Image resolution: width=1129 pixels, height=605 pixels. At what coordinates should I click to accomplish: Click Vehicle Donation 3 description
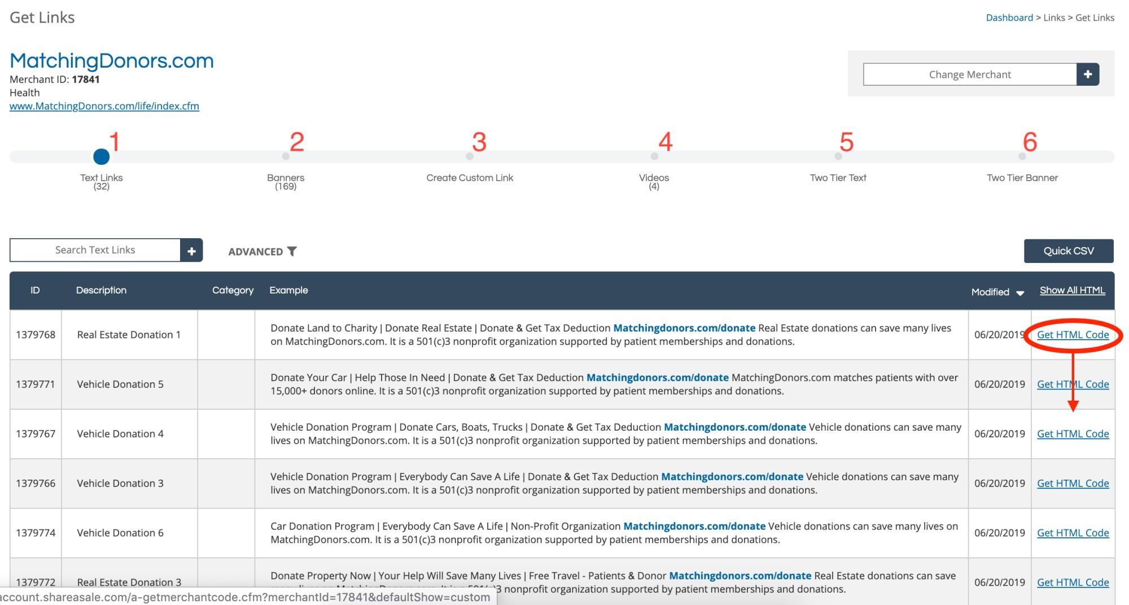click(120, 484)
